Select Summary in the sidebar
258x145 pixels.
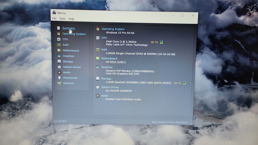coord(69,28)
